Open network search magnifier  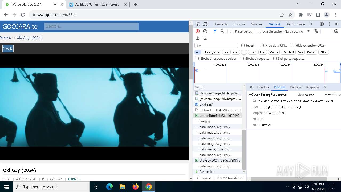tap(222, 31)
